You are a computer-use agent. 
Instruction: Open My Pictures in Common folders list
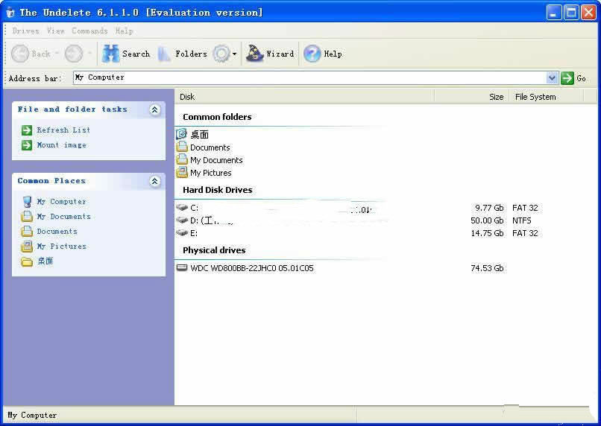pyautogui.click(x=210, y=173)
